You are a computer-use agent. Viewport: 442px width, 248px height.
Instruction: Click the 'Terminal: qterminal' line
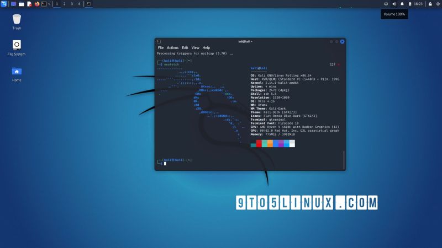[268, 120]
